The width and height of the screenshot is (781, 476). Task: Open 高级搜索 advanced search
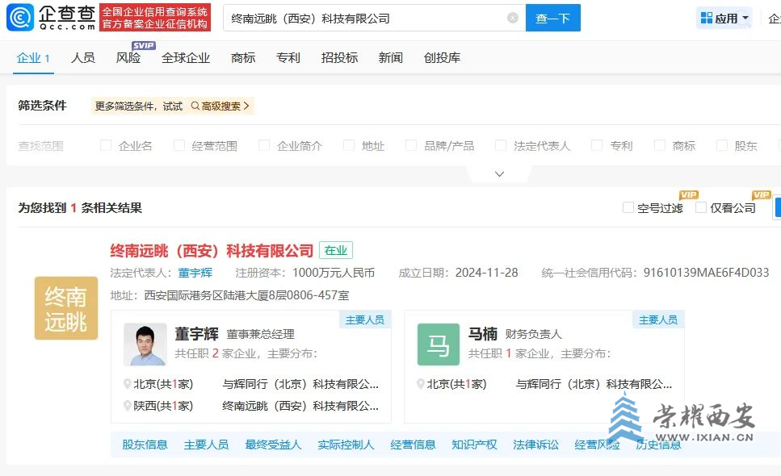click(220, 106)
